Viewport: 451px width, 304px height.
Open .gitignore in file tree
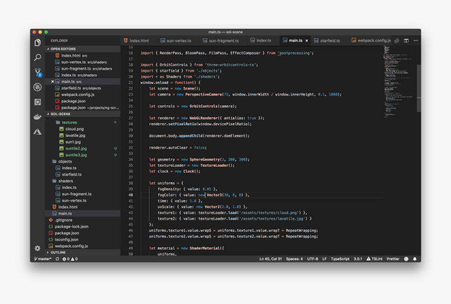(x=83, y=220)
